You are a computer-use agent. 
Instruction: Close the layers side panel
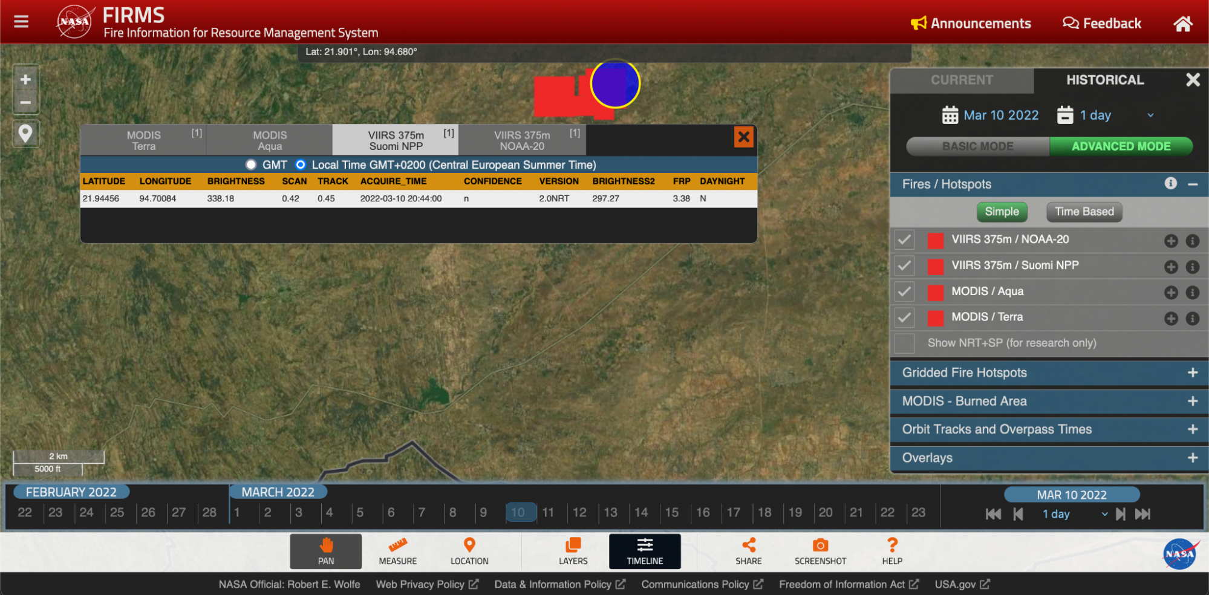(1193, 80)
